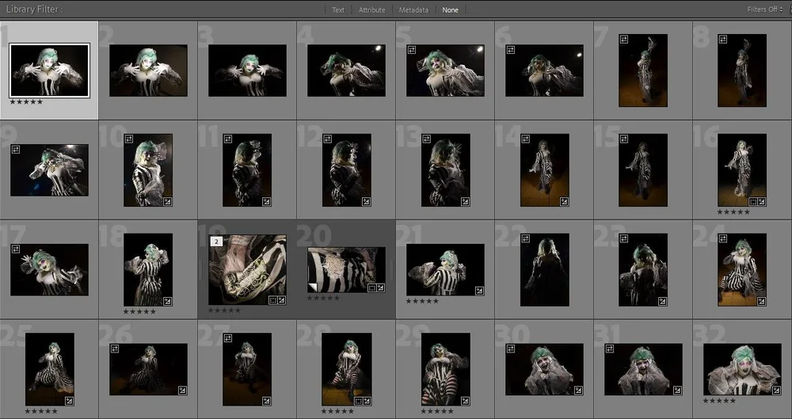
Task: Open the Attribute filter tab
Action: click(x=371, y=10)
